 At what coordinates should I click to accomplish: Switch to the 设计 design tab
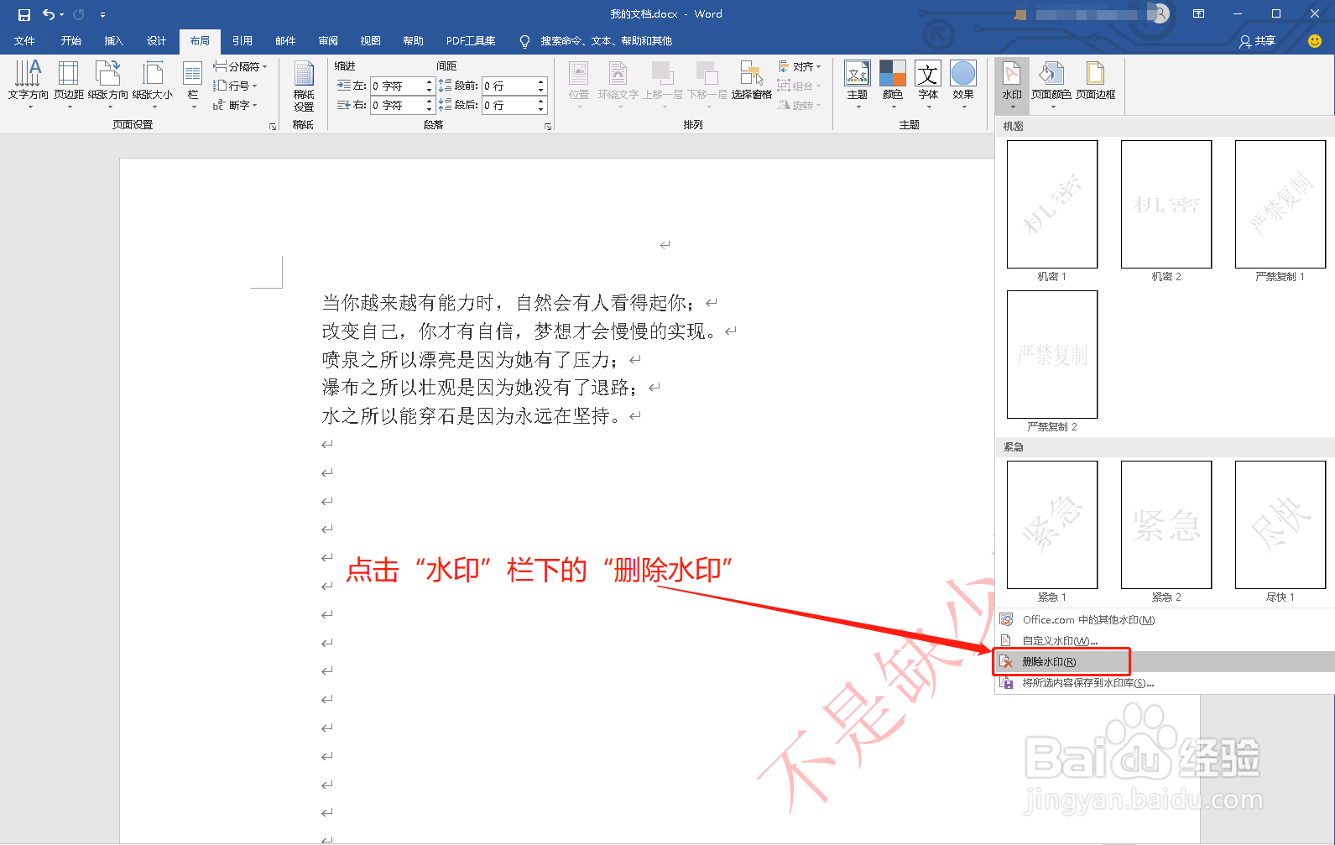156,41
